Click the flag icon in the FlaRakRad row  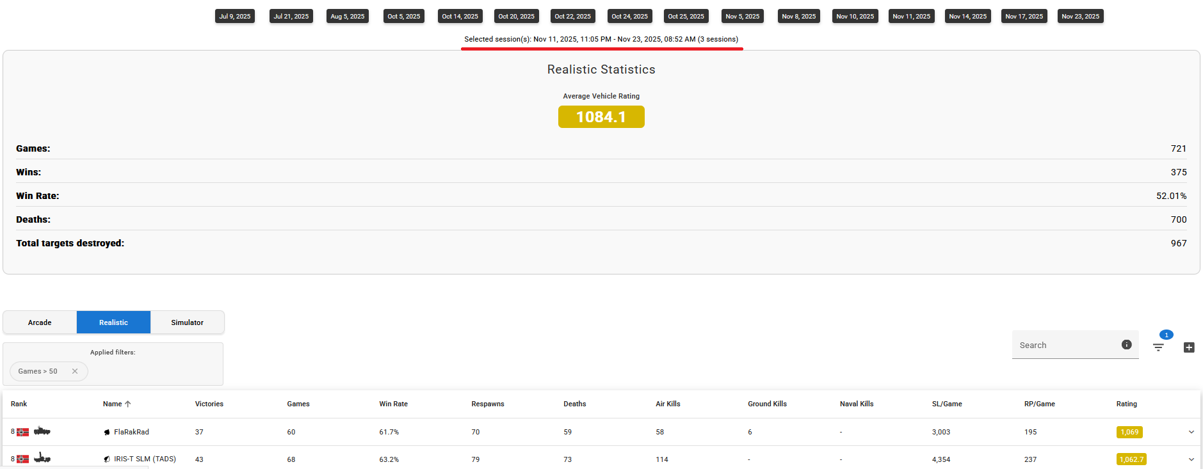coord(22,432)
